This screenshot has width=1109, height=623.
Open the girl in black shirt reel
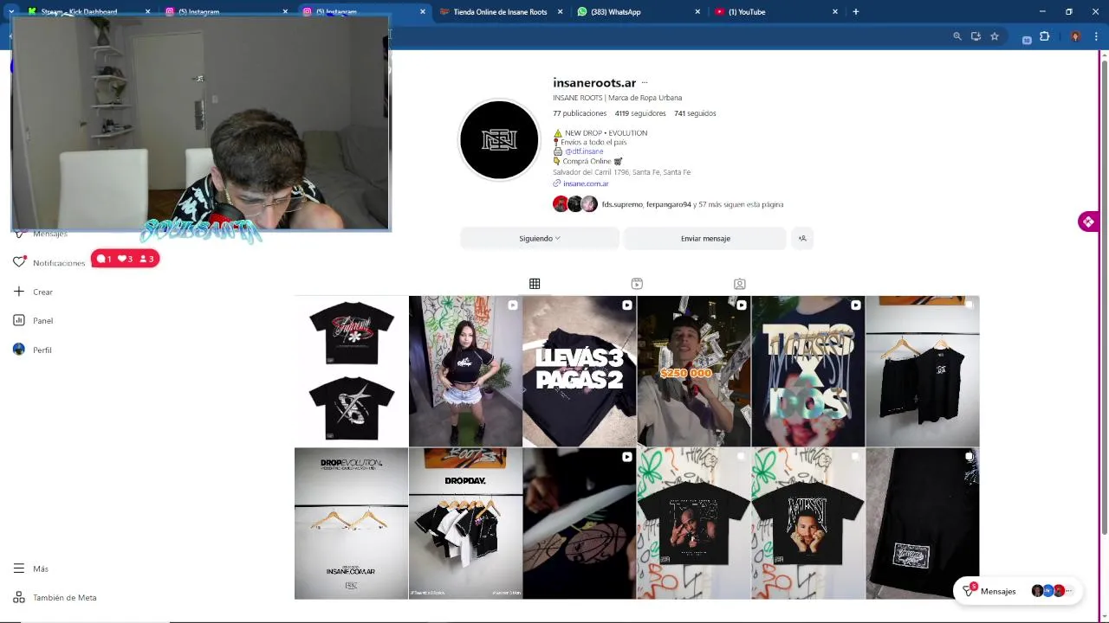point(465,371)
